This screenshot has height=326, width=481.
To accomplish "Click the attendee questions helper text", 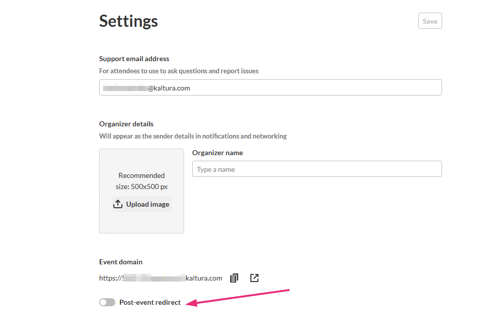I will click(x=179, y=71).
